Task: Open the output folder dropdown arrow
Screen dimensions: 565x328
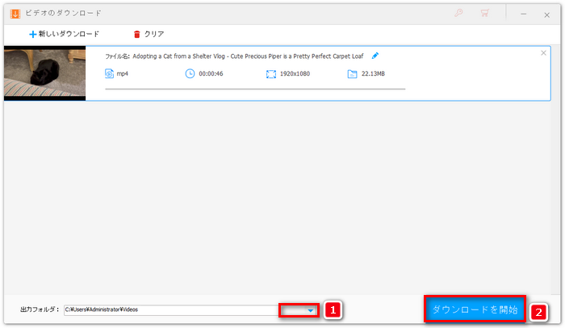Action: (311, 309)
